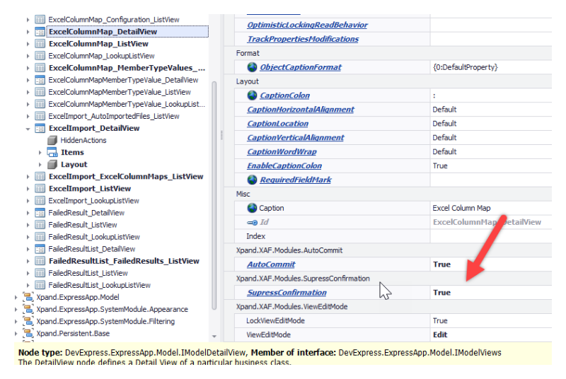The height and width of the screenshot is (379, 566).
Task: Click the FailedResult_DetailView node icon
Action: (40, 213)
